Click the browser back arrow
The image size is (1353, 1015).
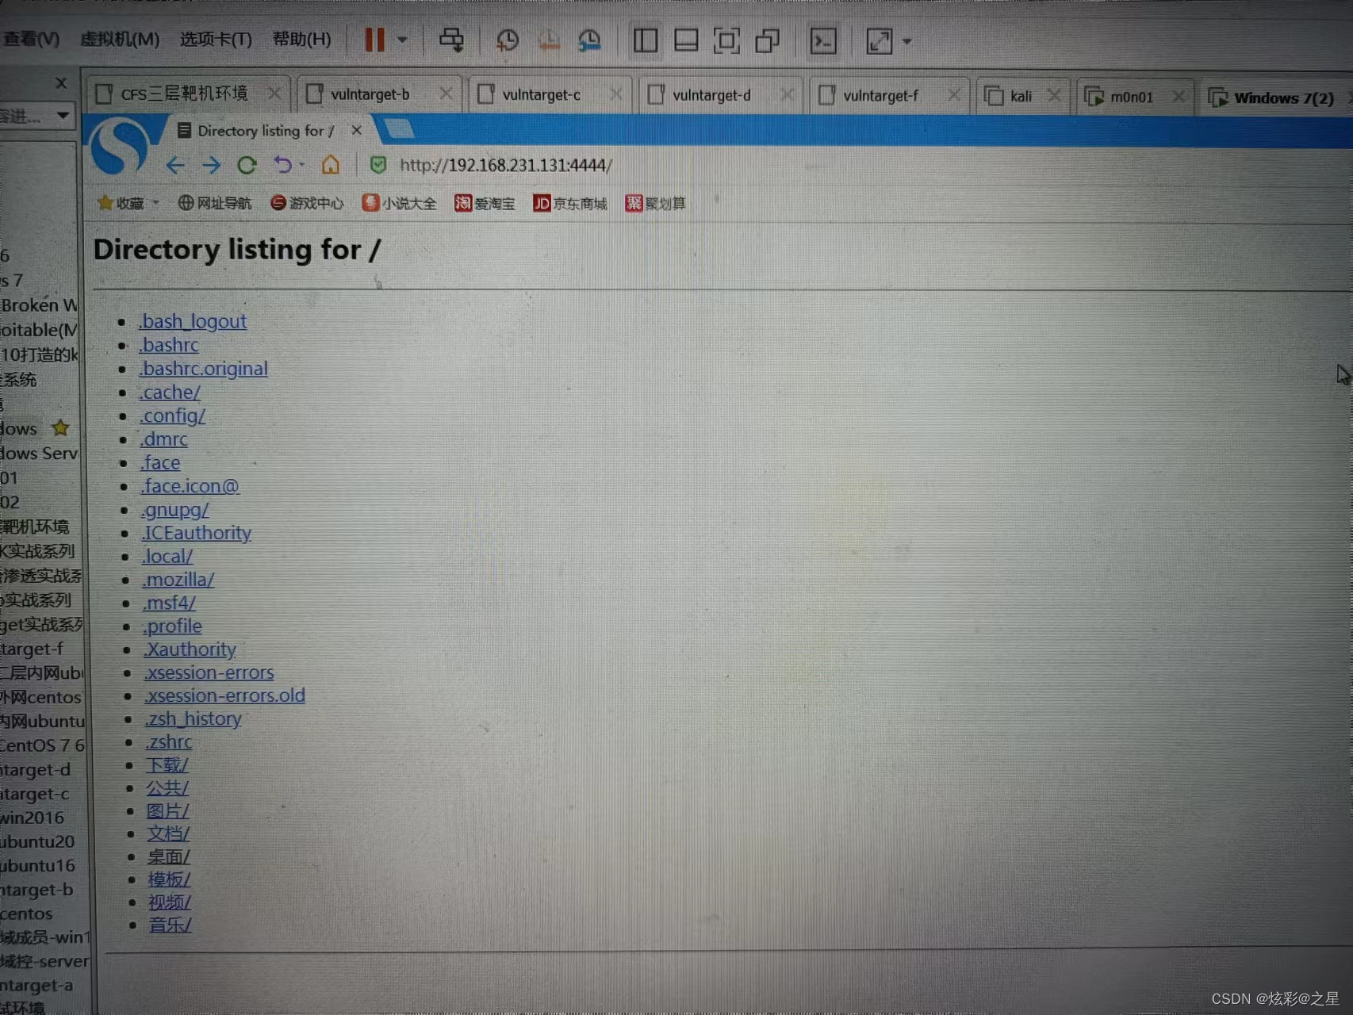point(175,165)
